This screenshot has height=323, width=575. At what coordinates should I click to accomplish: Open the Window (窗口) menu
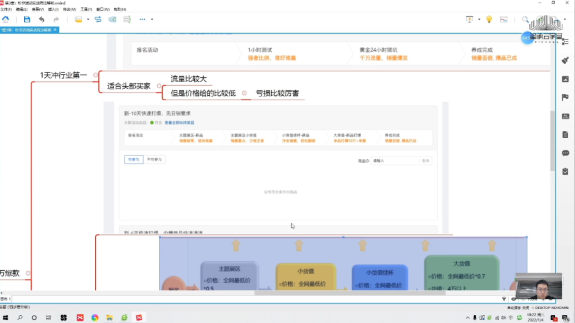(103, 9)
